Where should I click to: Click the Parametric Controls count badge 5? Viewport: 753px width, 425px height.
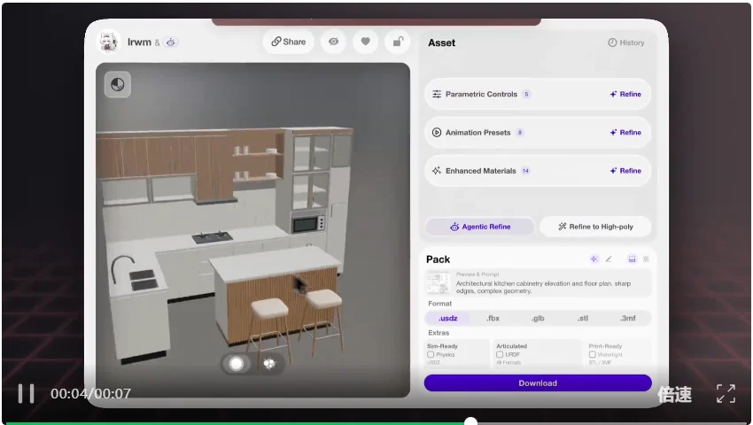pos(527,94)
